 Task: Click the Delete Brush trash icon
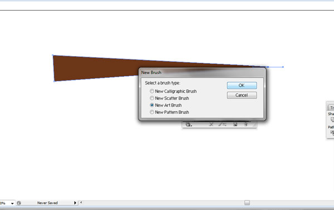[245, 124]
